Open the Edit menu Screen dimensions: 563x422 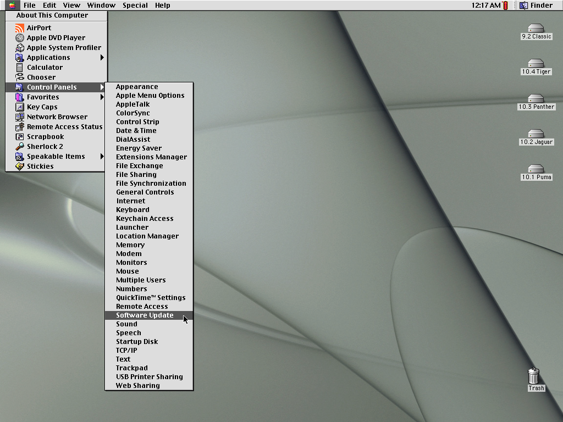click(49, 5)
